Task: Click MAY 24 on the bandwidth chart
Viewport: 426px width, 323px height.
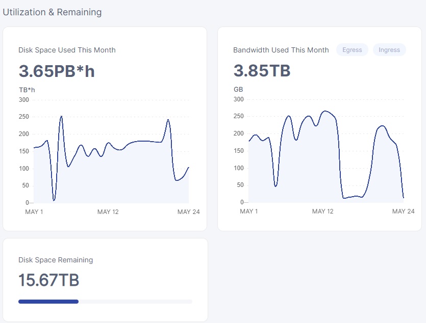Action: coord(403,211)
